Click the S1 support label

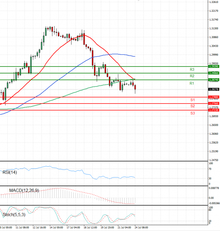coord(192,100)
